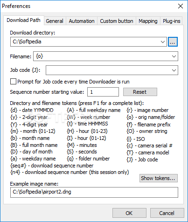The height and width of the screenshot is (222, 188).
Task: Click the '{o} - orig name/folder' token text
Action: [151, 117]
